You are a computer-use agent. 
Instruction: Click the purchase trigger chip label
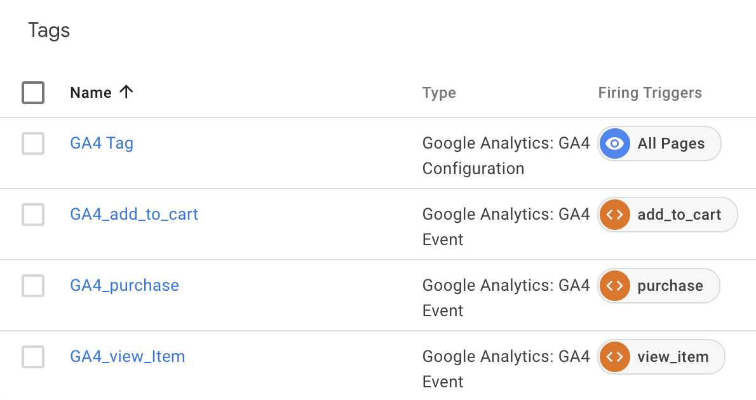pyautogui.click(x=670, y=286)
